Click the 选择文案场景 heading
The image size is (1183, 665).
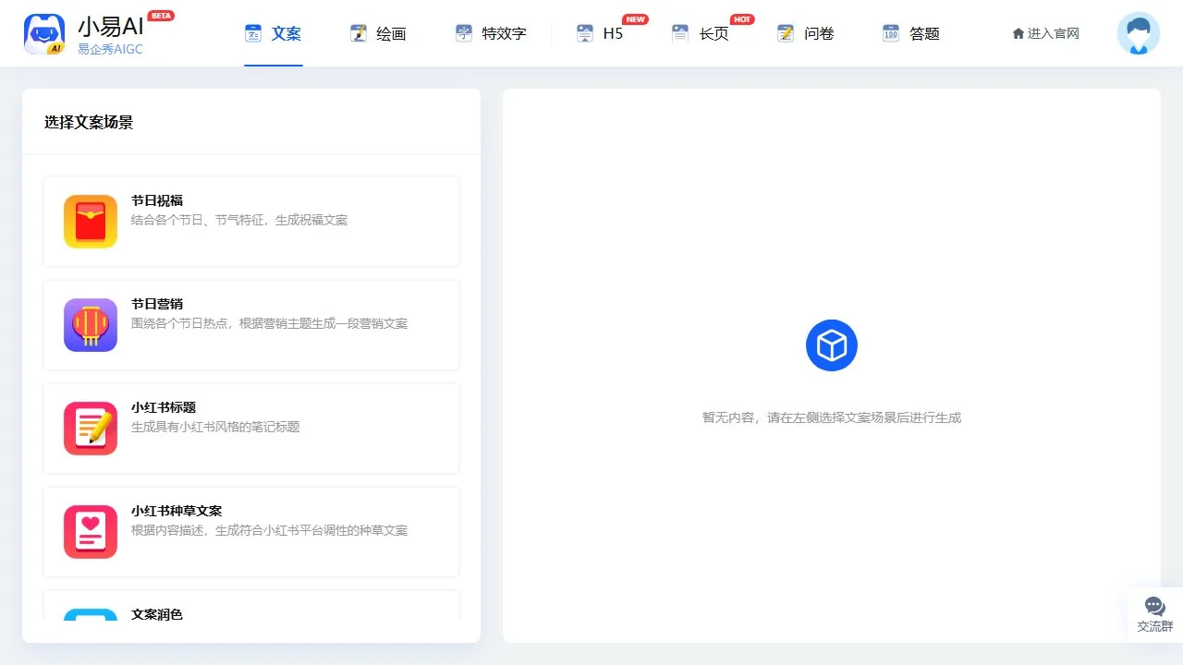pos(89,122)
